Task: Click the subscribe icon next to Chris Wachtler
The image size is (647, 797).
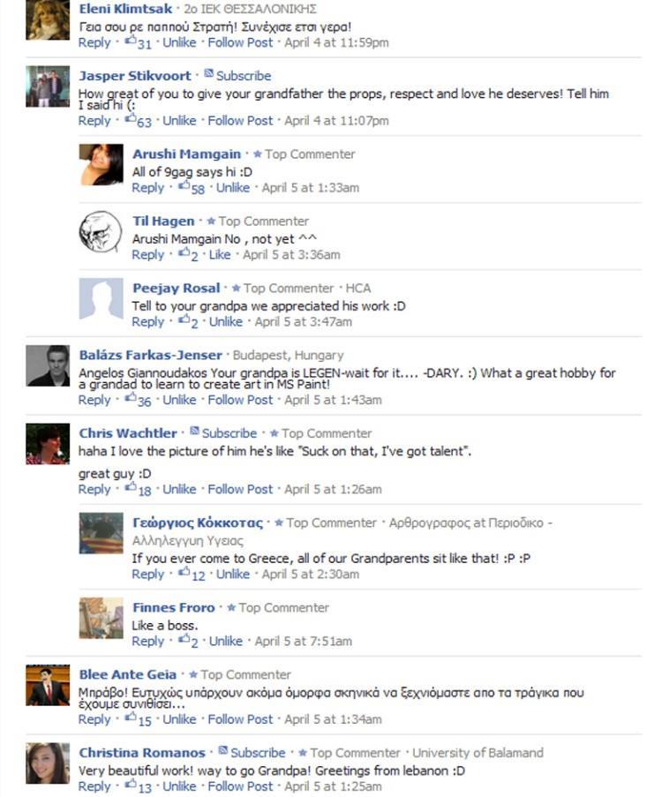Action: pos(195,431)
